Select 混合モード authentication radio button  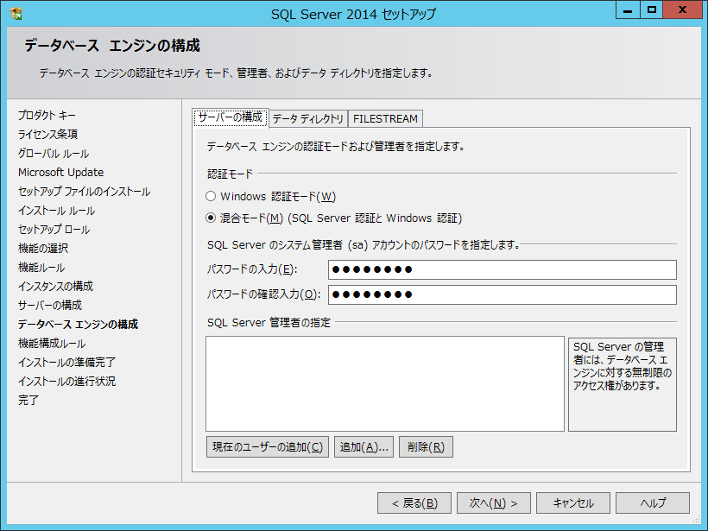pyautogui.click(x=211, y=218)
